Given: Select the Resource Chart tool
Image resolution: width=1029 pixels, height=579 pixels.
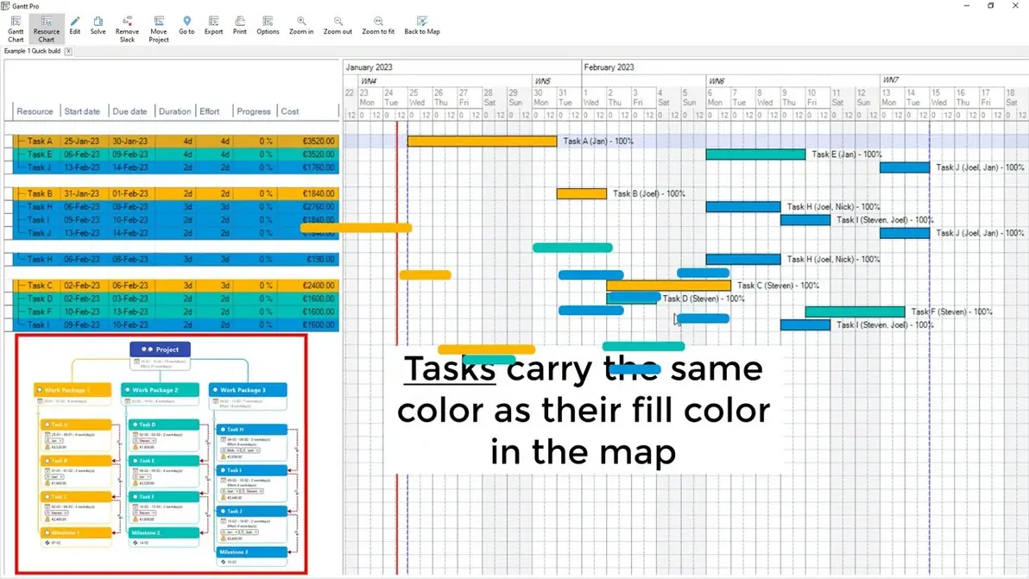Looking at the screenshot, I should tap(47, 27).
